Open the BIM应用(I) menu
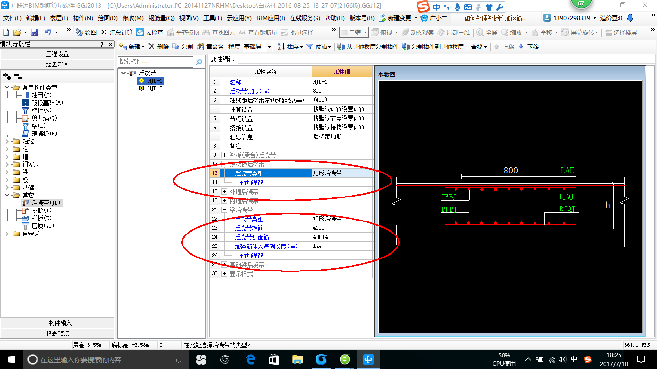Viewport: 657px width, 369px height. click(271, 18)
